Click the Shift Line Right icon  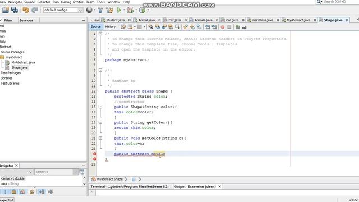click(x=214, y=27)
